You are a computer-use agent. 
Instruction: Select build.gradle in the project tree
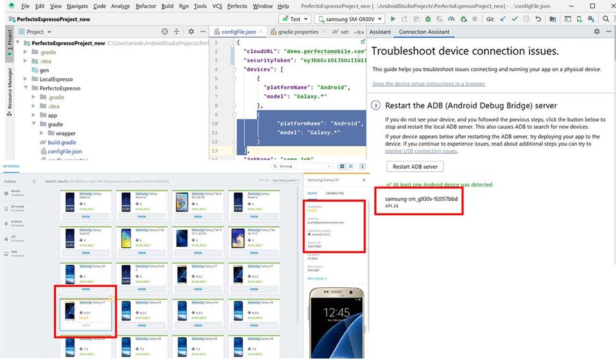(62, 142)
